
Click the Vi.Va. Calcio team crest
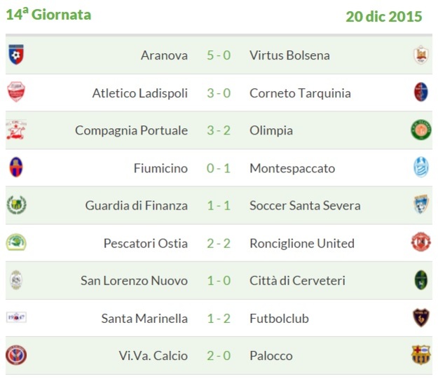tap(15, 356)
